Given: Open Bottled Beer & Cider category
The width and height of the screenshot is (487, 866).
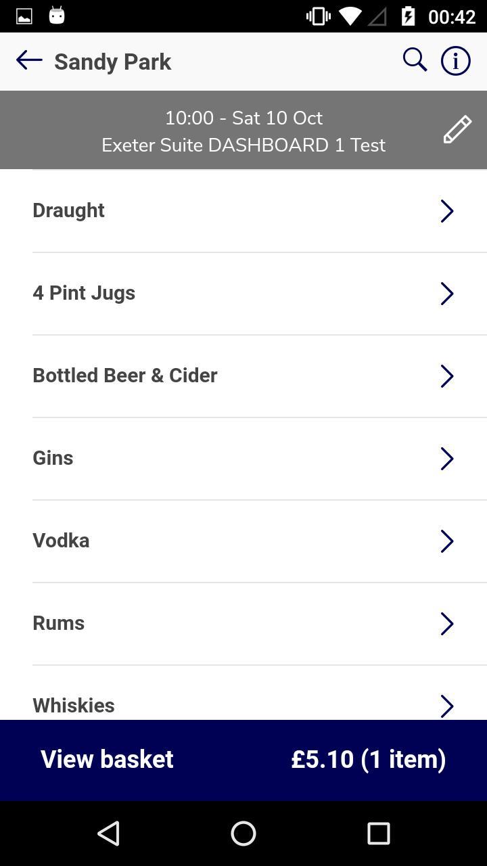Looking at the screenshot, I should (x=125, y=375).
